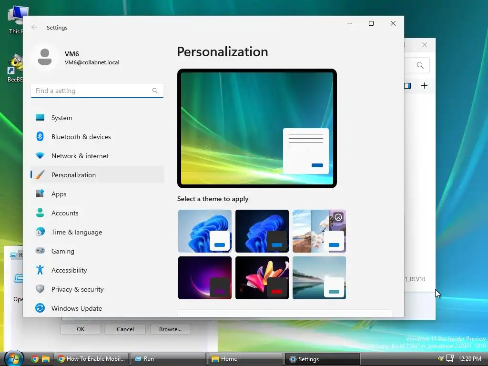Open the System settings category

[x=97, y=118]
